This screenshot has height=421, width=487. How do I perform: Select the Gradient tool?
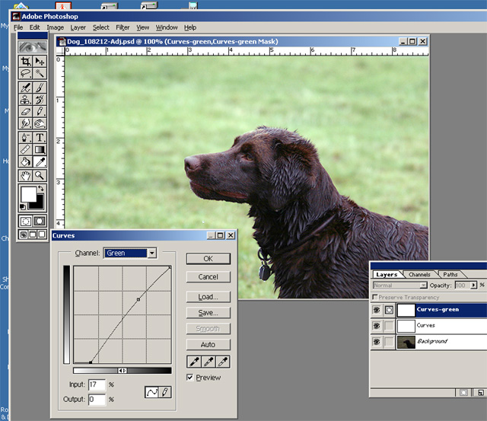(x=40, y=149)
